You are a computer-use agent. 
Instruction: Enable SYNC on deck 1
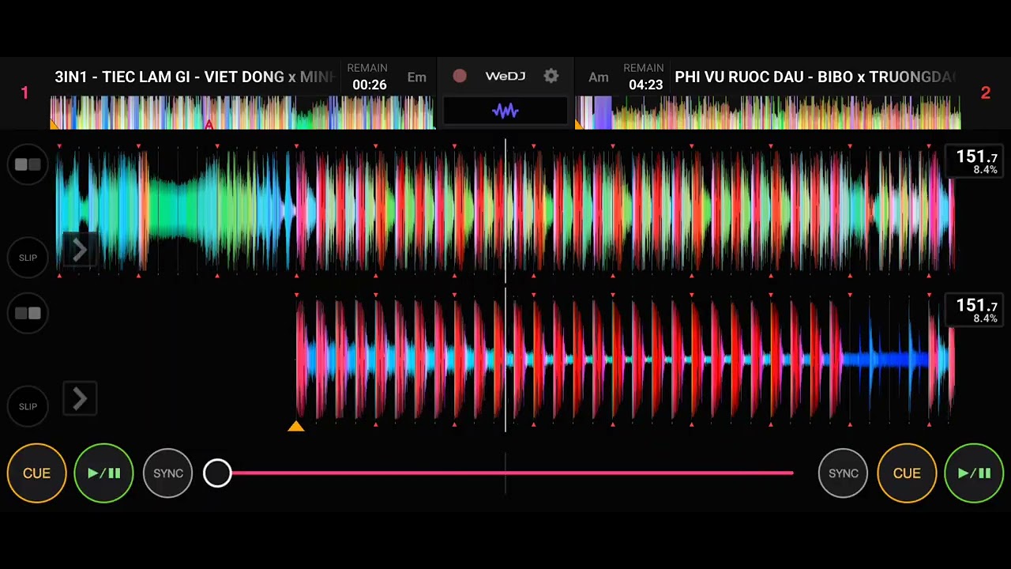pyautogui.click(x=168, y=473)
